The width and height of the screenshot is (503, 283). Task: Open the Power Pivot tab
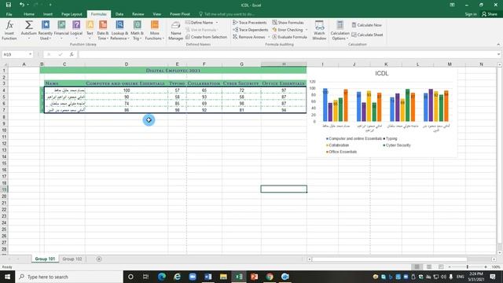click(x=180, y=14)
